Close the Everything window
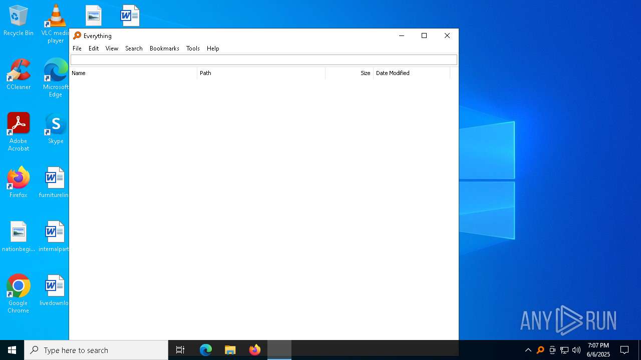Viewport: 641px width, 360px height. tap(447, 35)
